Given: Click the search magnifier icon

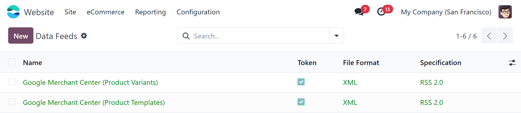Looking at the screenshot, I should tap(186, 36).
